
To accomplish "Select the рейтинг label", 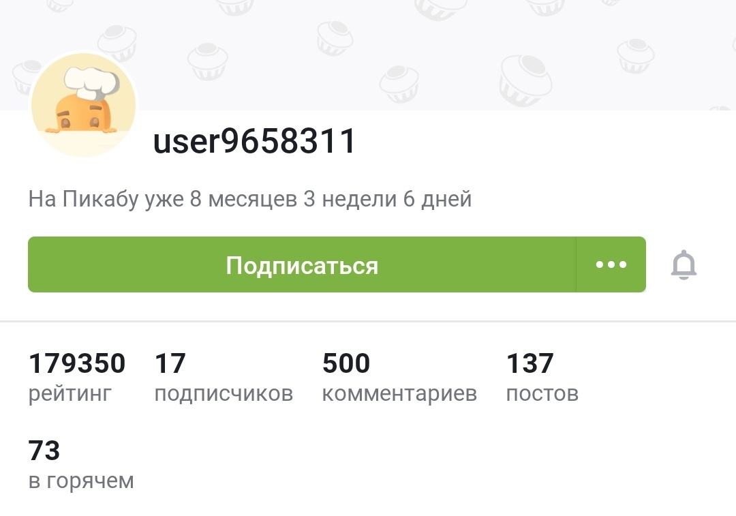I will [x=70, y=393].
